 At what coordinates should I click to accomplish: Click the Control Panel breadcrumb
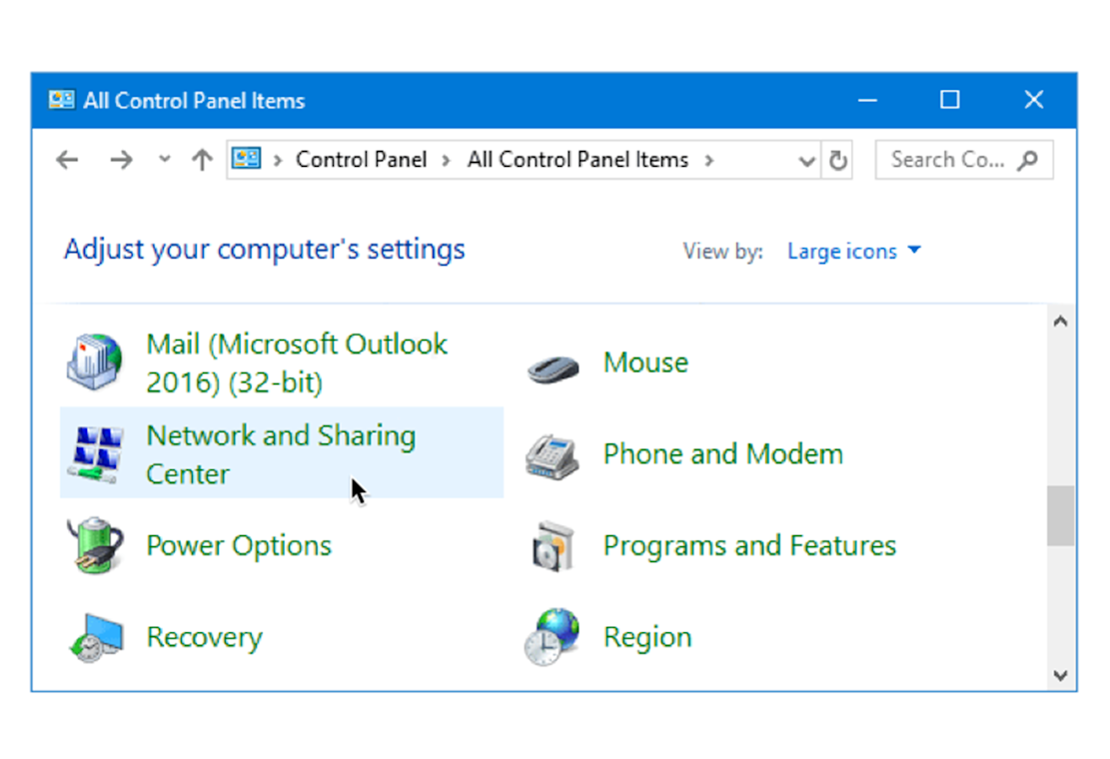click(x=361, y=160)
